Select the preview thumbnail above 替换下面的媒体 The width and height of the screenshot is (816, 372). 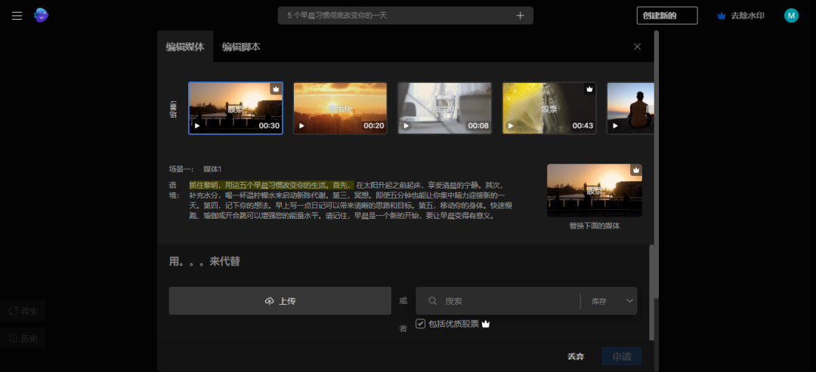(594, 190)
